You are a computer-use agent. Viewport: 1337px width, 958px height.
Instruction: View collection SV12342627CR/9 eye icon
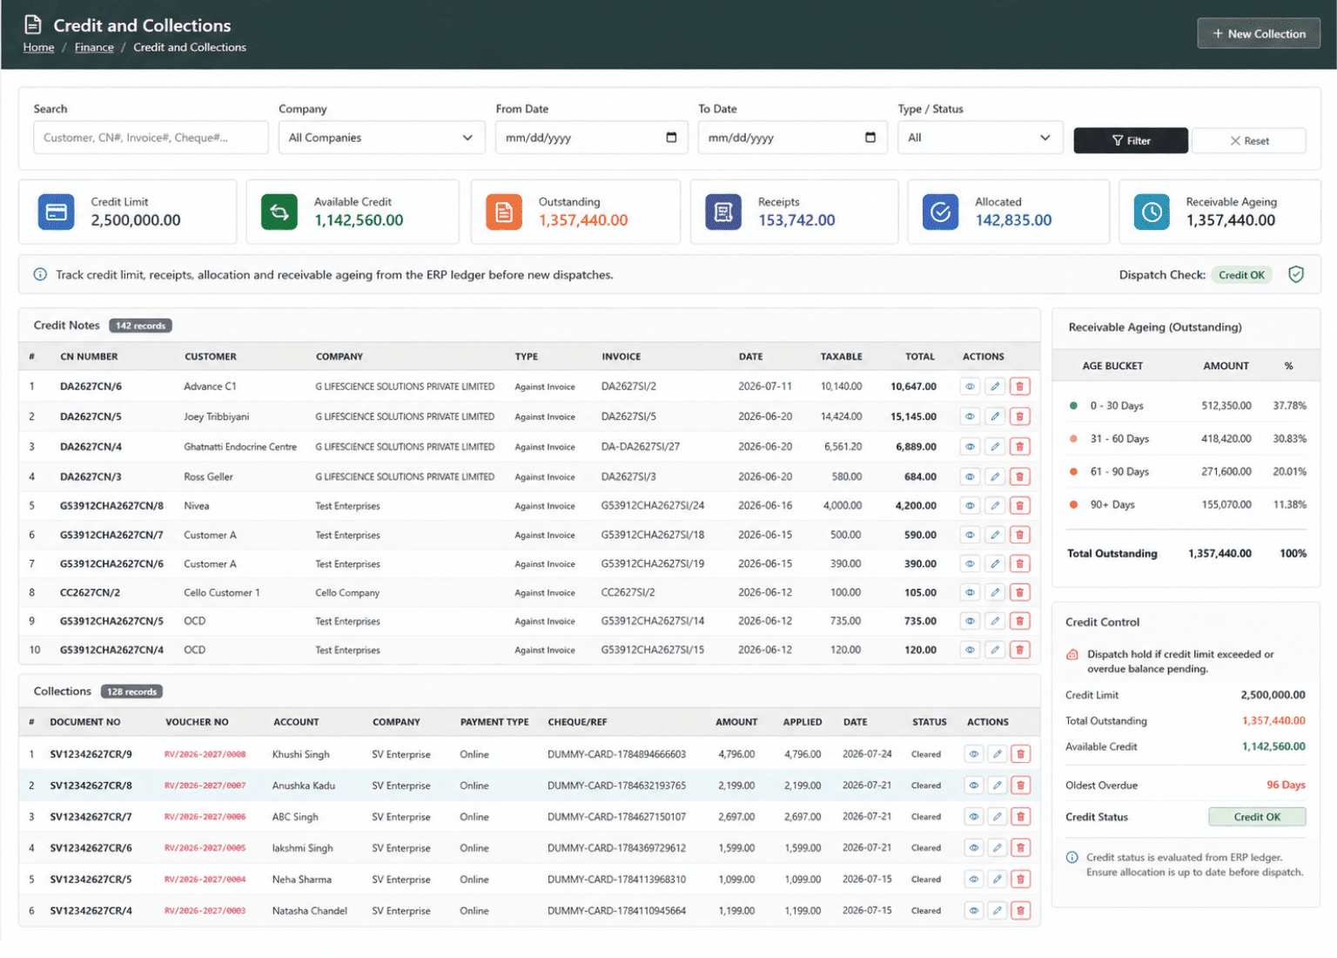pyautogui.click(x=974, y=754)
